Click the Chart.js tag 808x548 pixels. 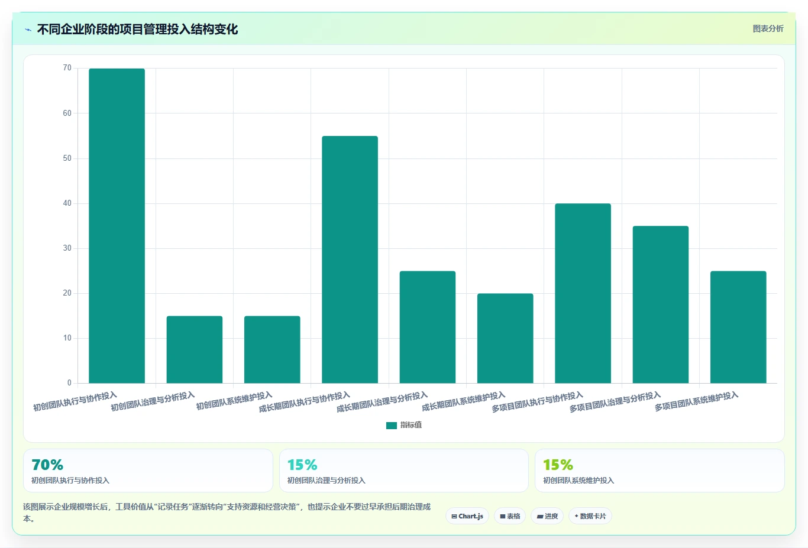[x=467, y=516]
